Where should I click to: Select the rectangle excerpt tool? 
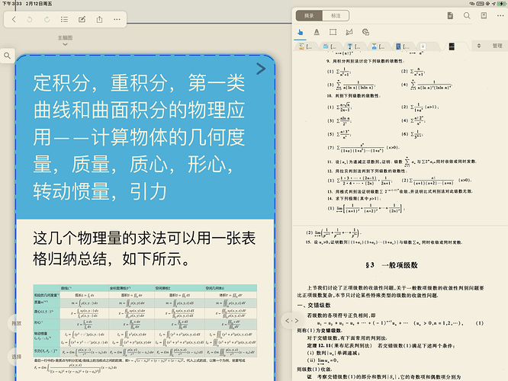coord(333,32)
